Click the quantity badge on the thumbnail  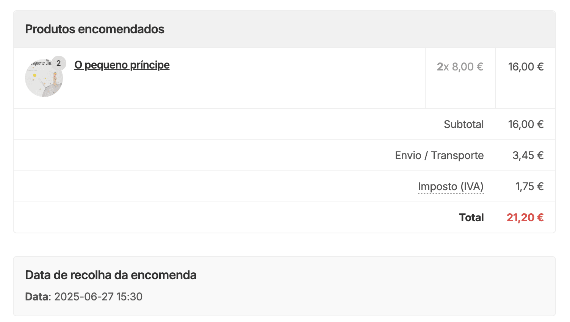(59, 63)
